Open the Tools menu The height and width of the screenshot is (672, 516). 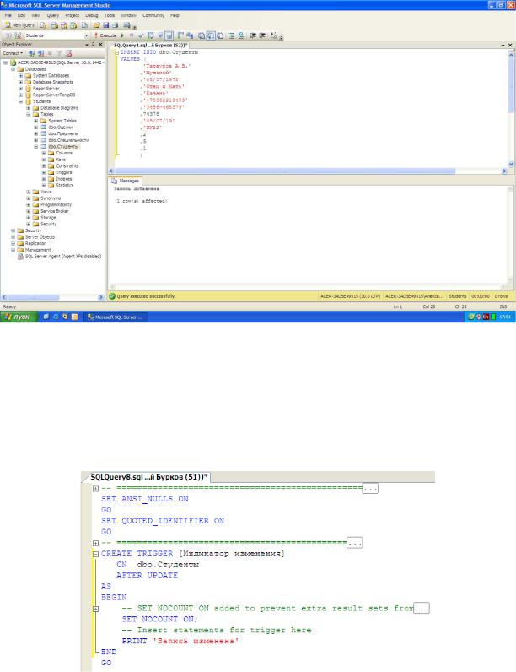pos(110,15)
